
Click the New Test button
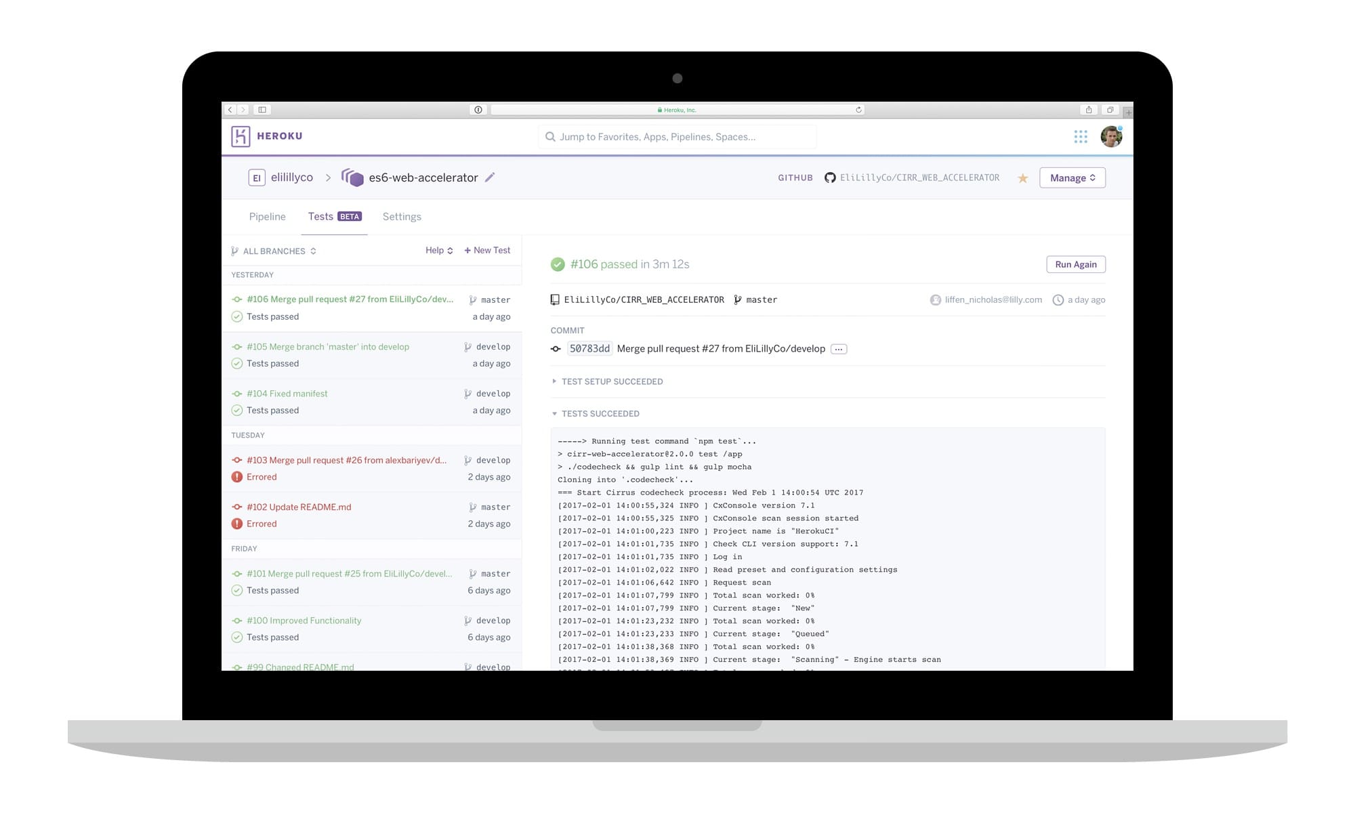click(x=487, y=251)
